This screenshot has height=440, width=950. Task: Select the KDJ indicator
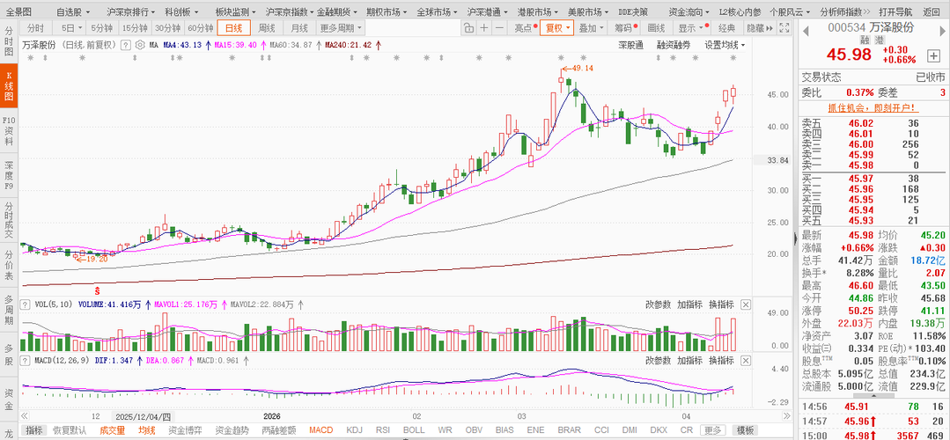355,430
